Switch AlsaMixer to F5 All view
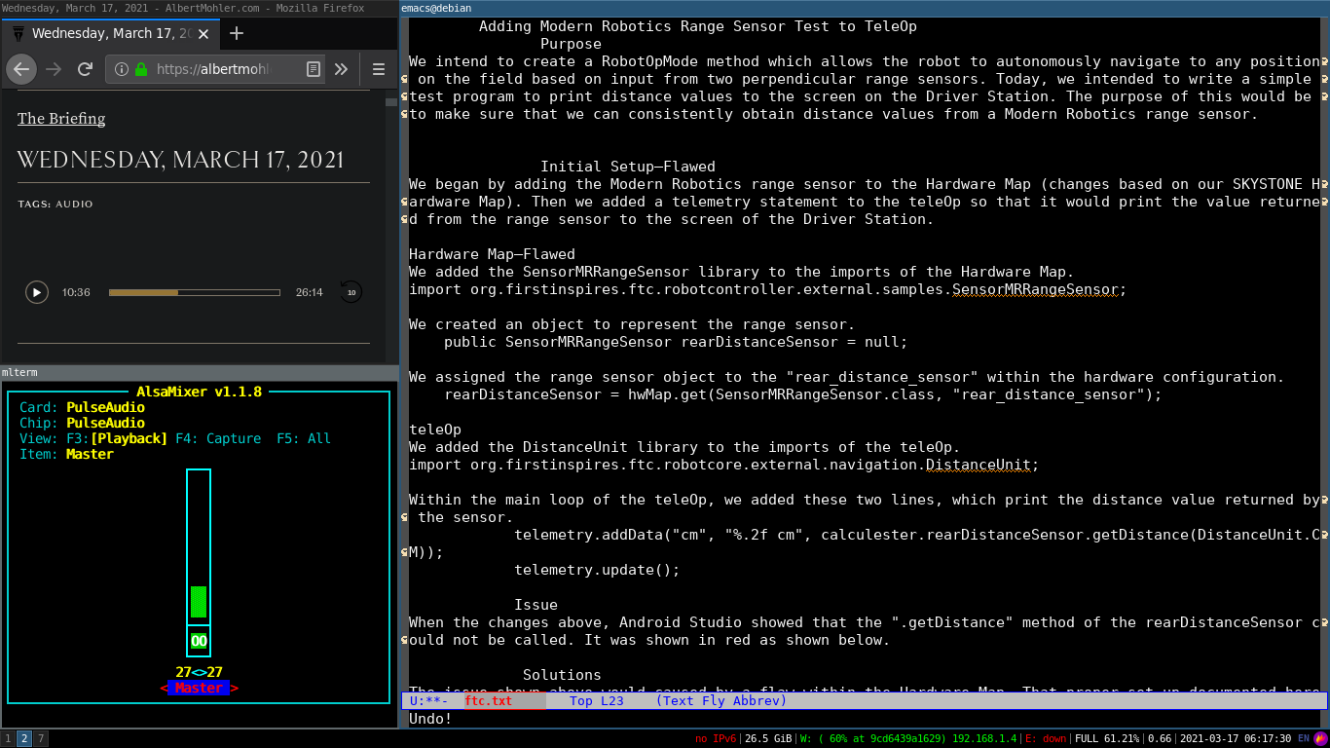1330x748 pixels. pos(304,438)
